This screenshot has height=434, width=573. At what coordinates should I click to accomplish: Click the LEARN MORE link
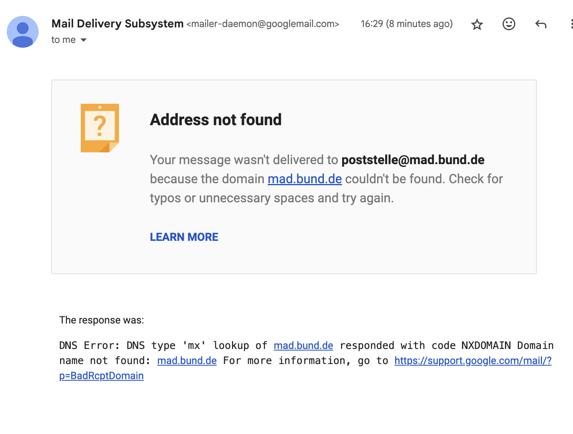tap(184, 237)
